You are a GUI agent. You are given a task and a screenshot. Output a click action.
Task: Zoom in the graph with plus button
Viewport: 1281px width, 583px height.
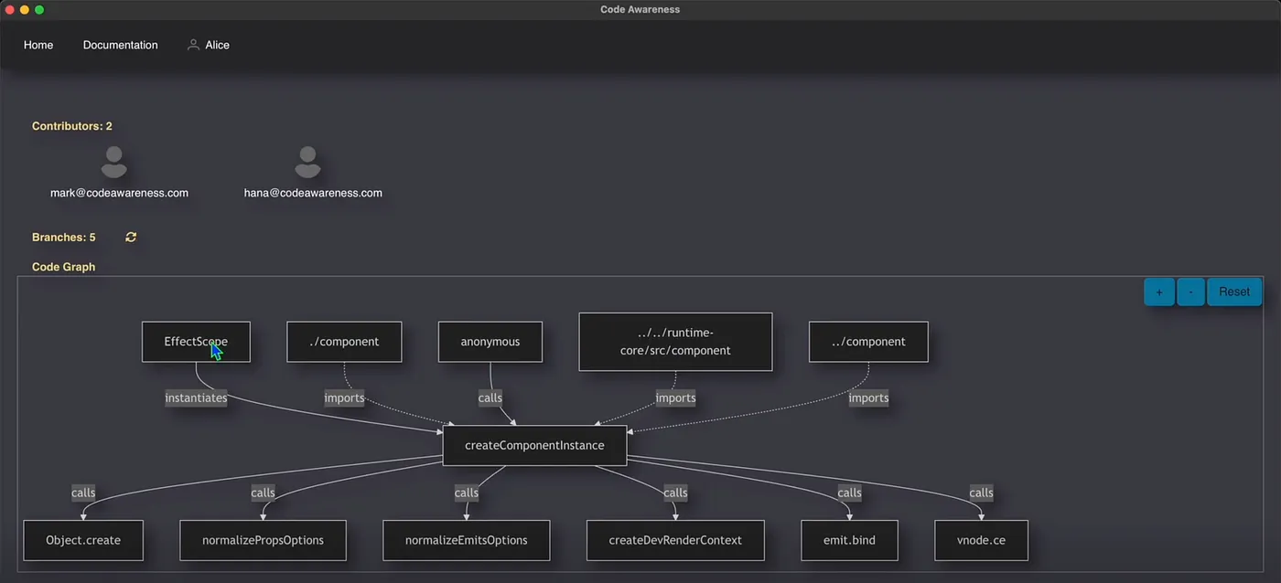tap(1158, 292)
